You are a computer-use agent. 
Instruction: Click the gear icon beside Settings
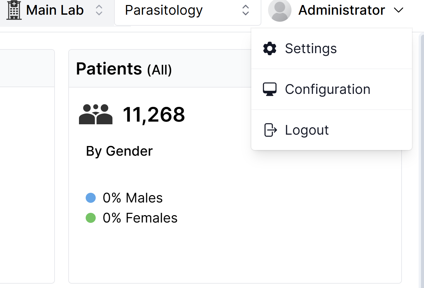270,48
